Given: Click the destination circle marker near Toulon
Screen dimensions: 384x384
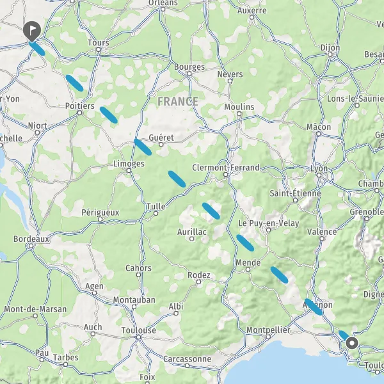Looking at the screenshot, I should tap(352, 343).
